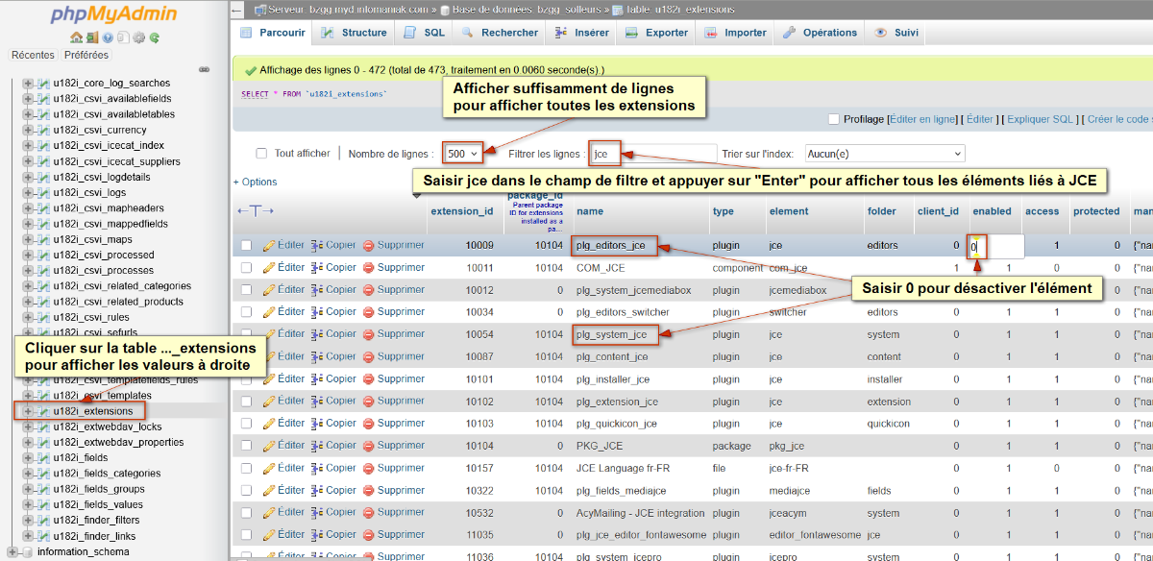Switch to the Exporter tab

tap(656, 33)
